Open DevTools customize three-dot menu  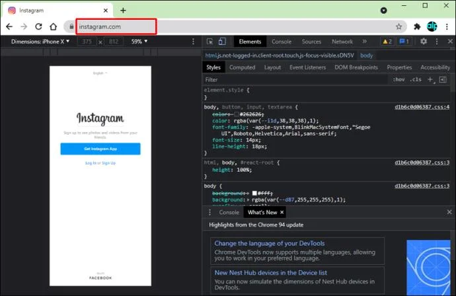(x=437, y=42)
